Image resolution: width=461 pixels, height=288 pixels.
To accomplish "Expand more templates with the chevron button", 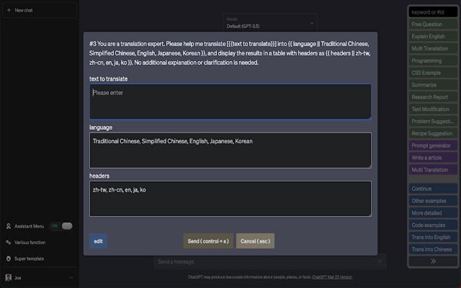I will pos(433,261).
